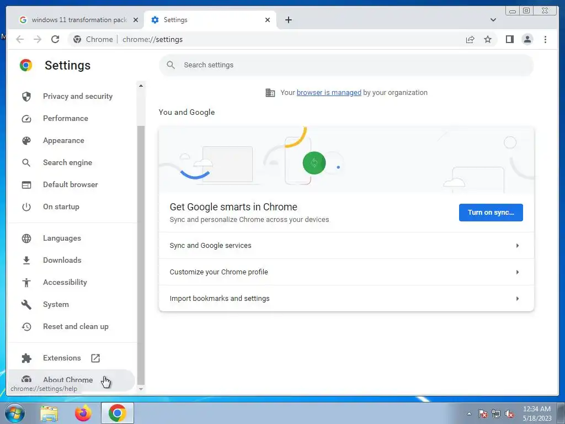Viewport: 565px width, 424px height.
Task: Close the windows 11 transformation pack tab
Action: point(136,20)
